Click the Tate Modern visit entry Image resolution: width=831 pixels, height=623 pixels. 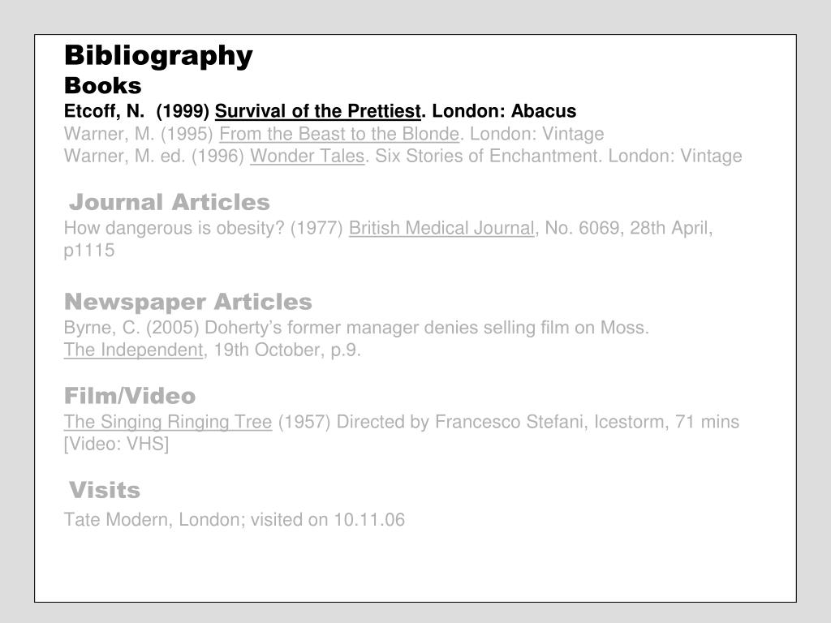pyautogui.click(x=235, y=520)
